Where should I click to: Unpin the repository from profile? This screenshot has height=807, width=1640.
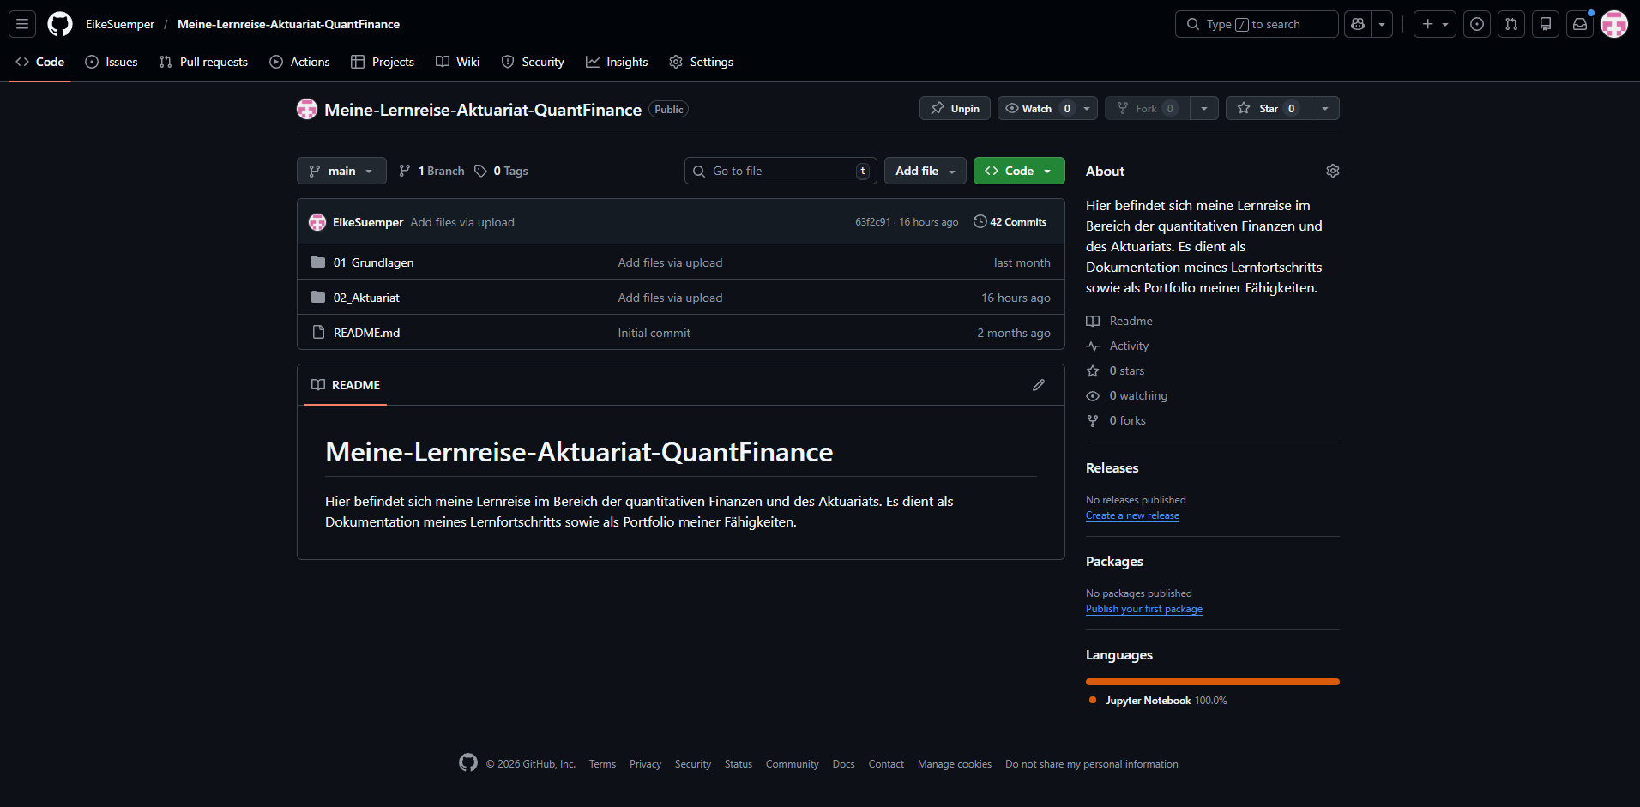[955, 108]
